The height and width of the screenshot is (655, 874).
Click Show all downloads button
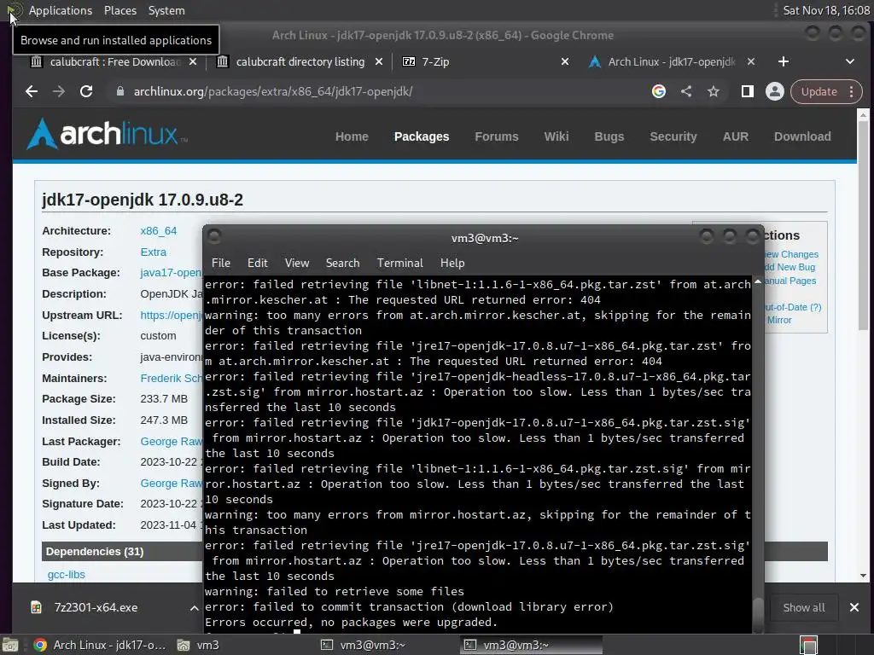coord(804,607)
